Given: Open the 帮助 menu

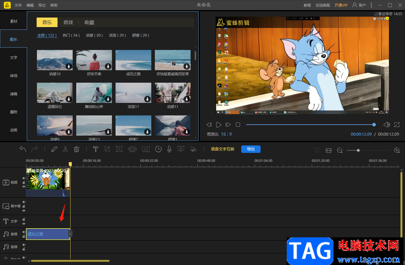Looking at the screenshot, I should pyautogui.click(x=54, y=5).
